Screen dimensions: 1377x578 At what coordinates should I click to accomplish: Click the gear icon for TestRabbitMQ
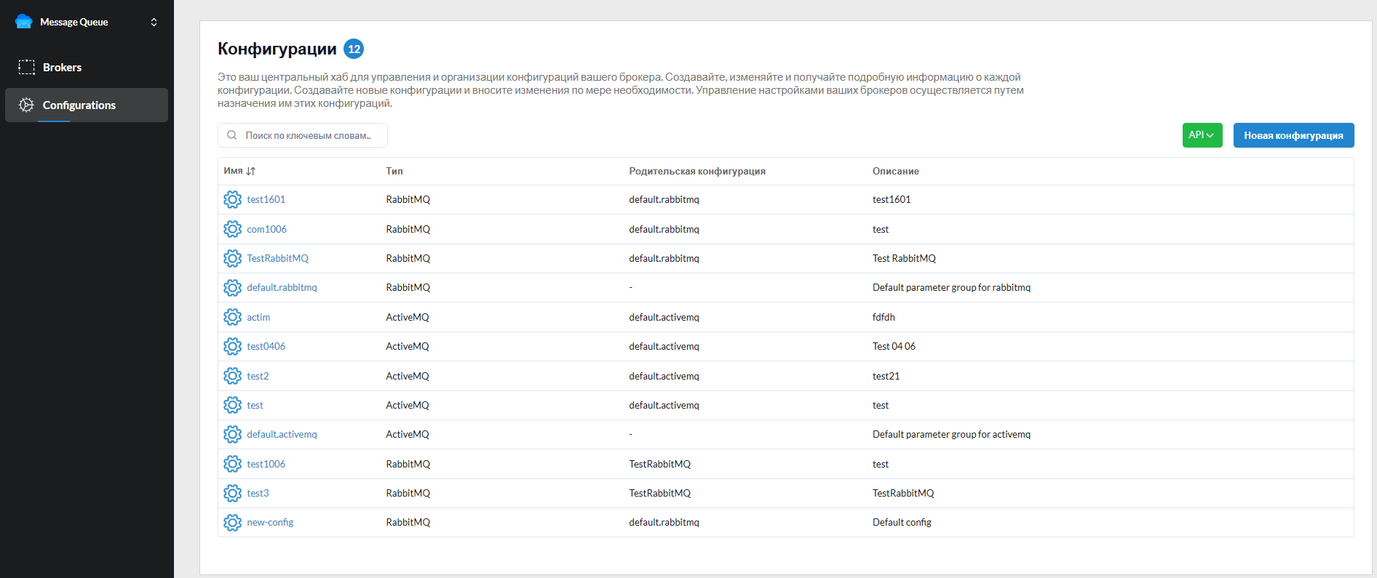coord(232,258)
